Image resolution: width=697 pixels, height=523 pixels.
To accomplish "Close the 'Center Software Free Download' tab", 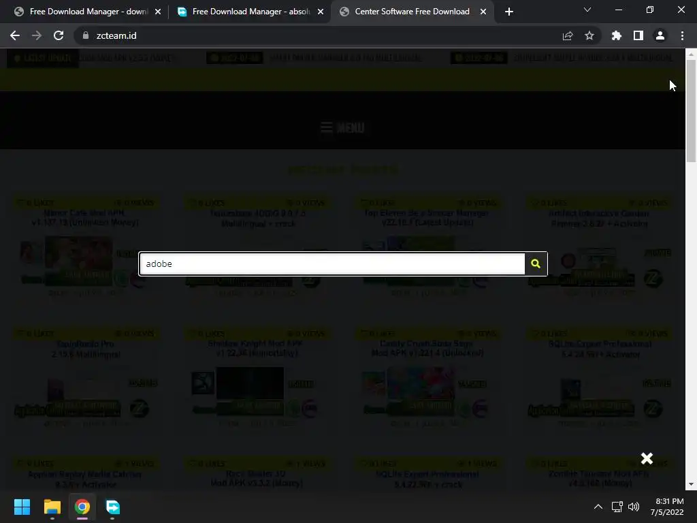I will point(483,12).
